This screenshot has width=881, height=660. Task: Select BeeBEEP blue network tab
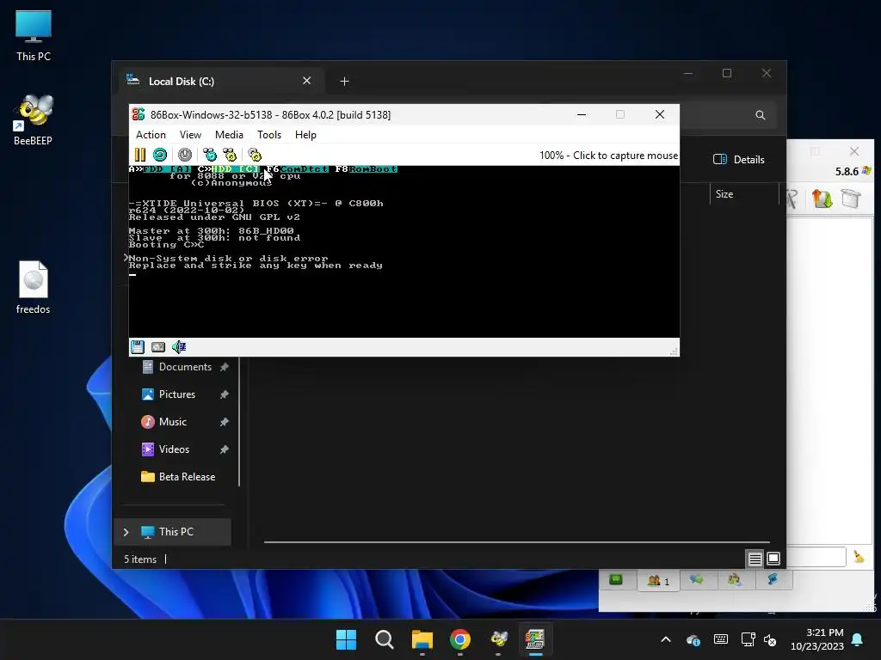[x=773, y=580]
